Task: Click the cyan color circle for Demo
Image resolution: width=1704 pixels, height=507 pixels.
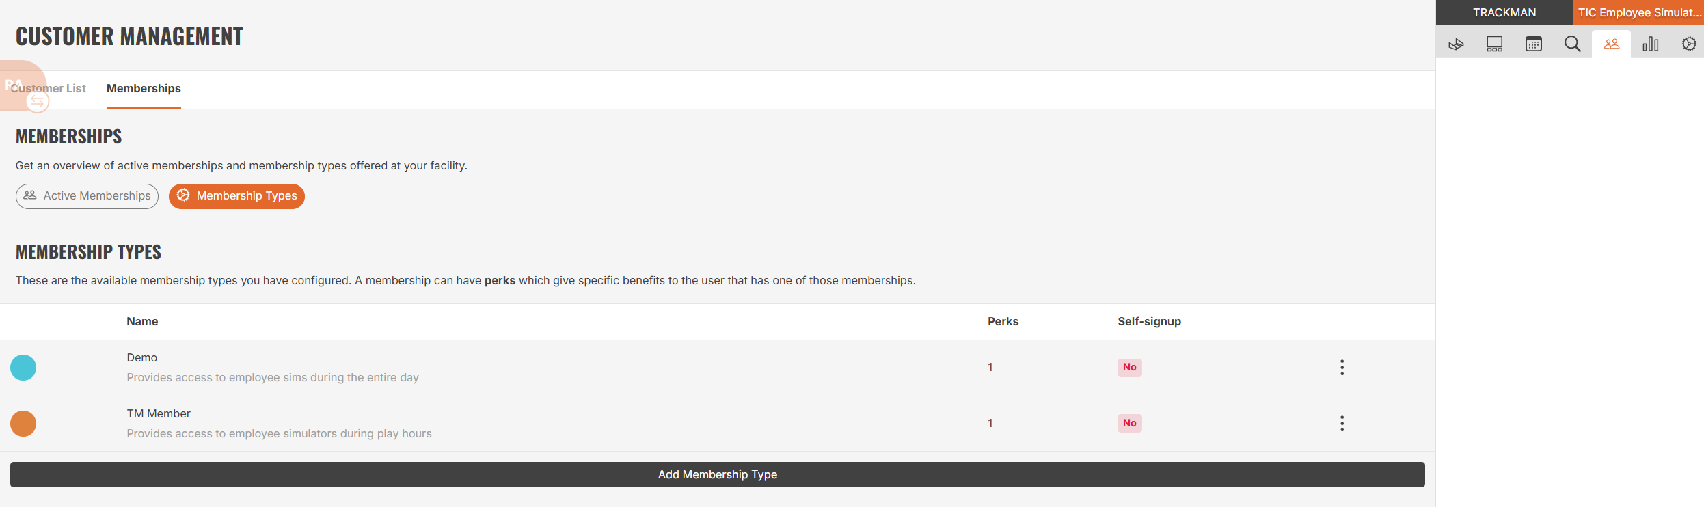Action: click(x=23, y=368)
